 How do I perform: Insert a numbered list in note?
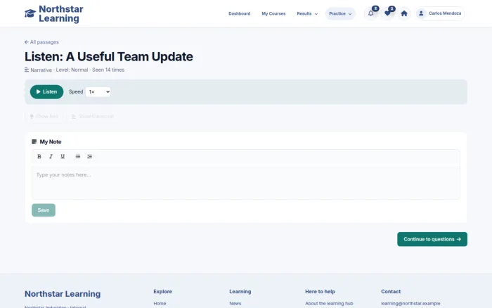(90, 156)
